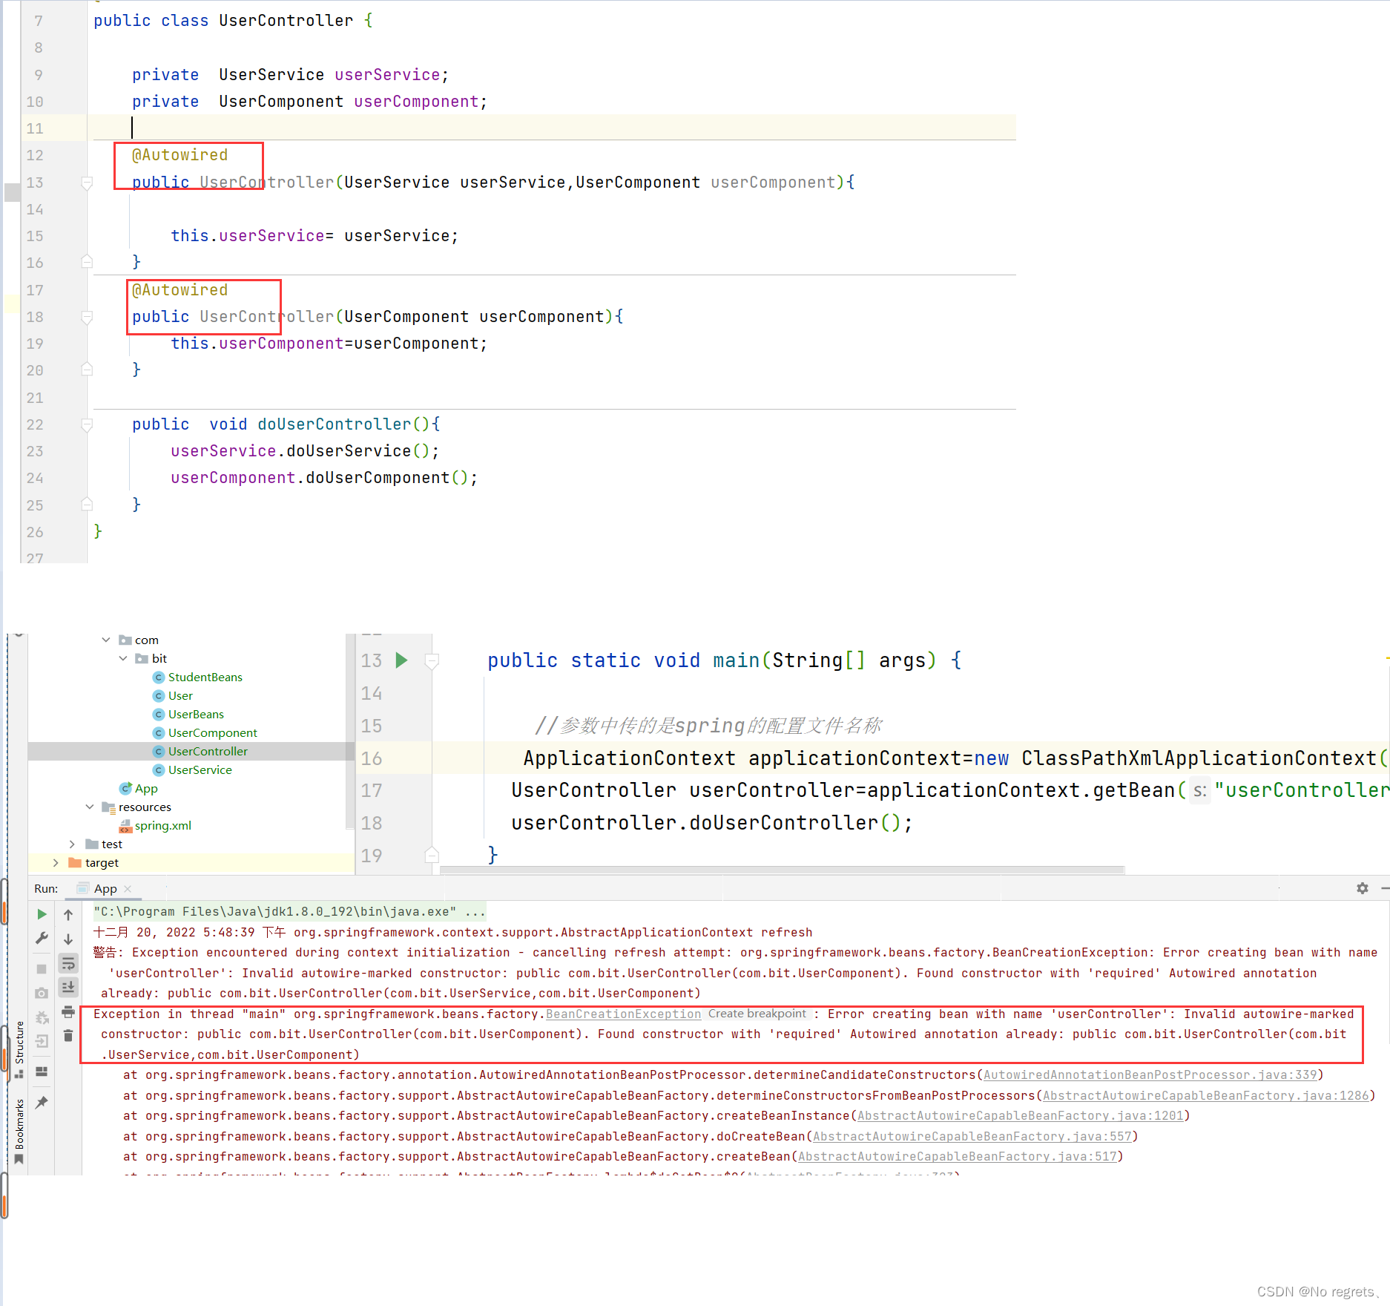Fold the constructor at line 18 in gutter
1390x1306 pixels.
pyautogui.click(x=87, y=318)
